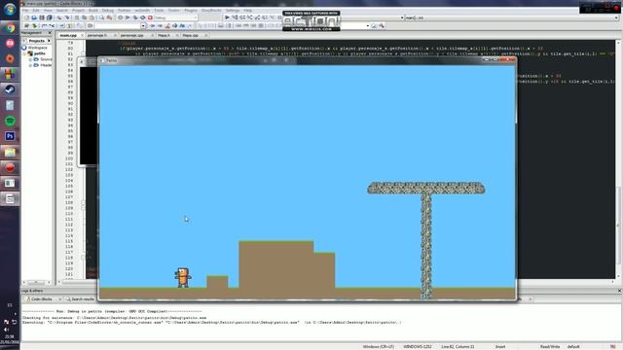Open the Settings menu
The image size is (623, 350).
233,11
